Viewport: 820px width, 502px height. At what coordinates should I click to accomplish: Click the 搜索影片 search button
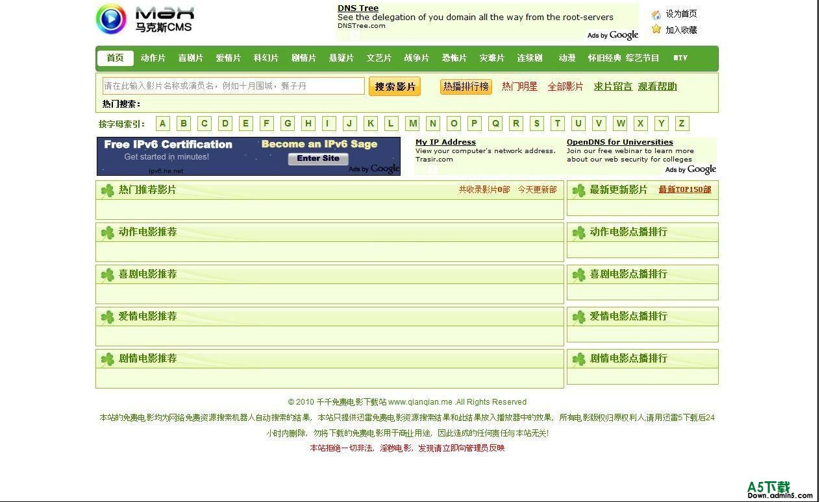coord(395,87)
